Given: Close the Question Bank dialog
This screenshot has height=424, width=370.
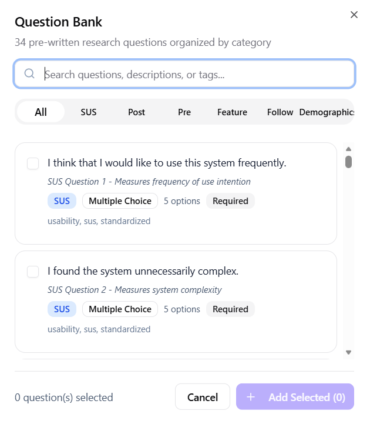Looking at the screenshot, I should coord(354,15).
